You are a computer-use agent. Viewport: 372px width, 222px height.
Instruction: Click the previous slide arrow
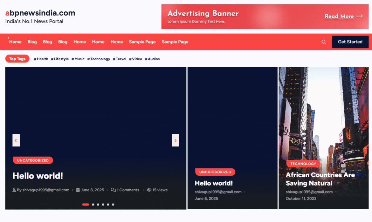coord(16,140)
